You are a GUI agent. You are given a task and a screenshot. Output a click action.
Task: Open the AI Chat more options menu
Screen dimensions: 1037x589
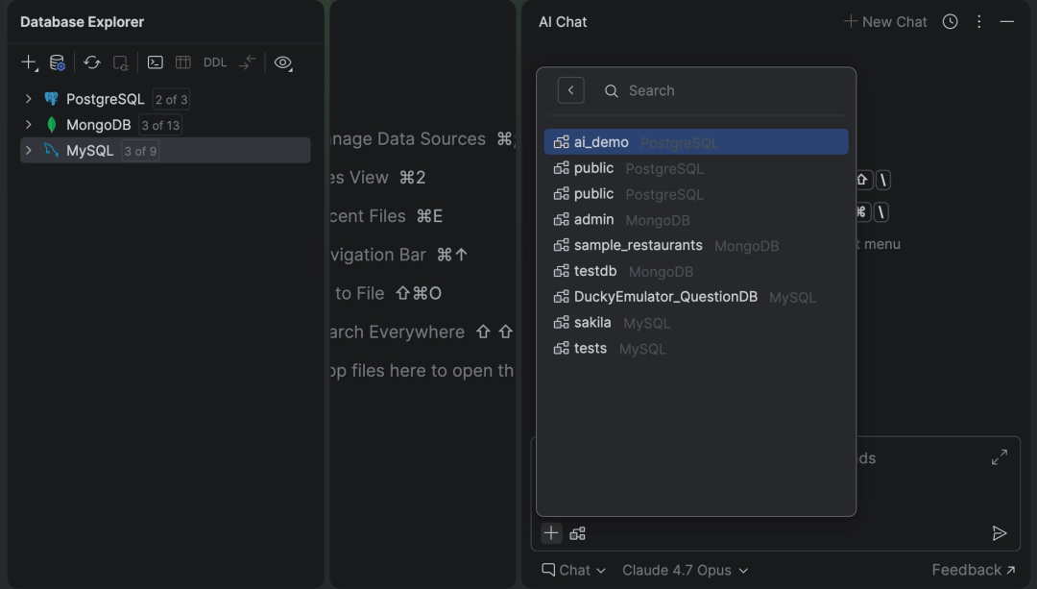pyautogui.click(x=979, y=22)
